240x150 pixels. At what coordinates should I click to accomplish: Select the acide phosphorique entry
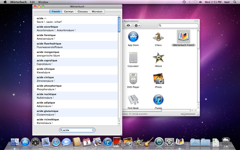(x=76, y=87)
